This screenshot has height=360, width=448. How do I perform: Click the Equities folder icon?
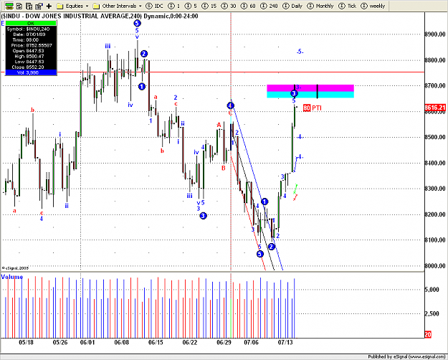[x=59, y=6]
